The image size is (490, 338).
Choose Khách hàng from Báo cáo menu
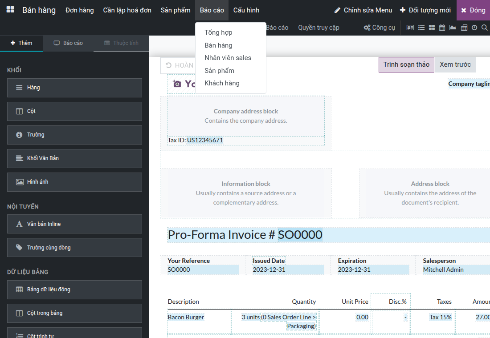222,83
